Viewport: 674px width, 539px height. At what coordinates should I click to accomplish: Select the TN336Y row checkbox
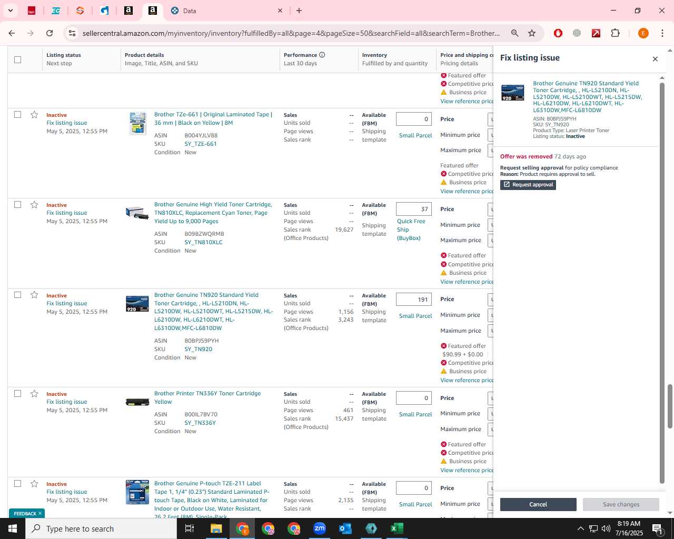(x=17, y=393)
